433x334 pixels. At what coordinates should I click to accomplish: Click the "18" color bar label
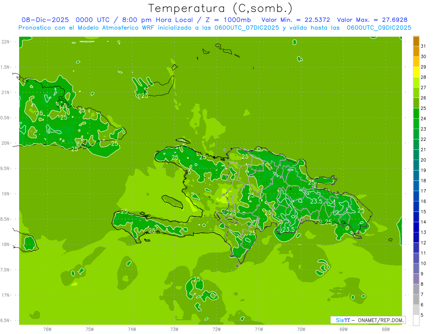(x=423, y=181)
